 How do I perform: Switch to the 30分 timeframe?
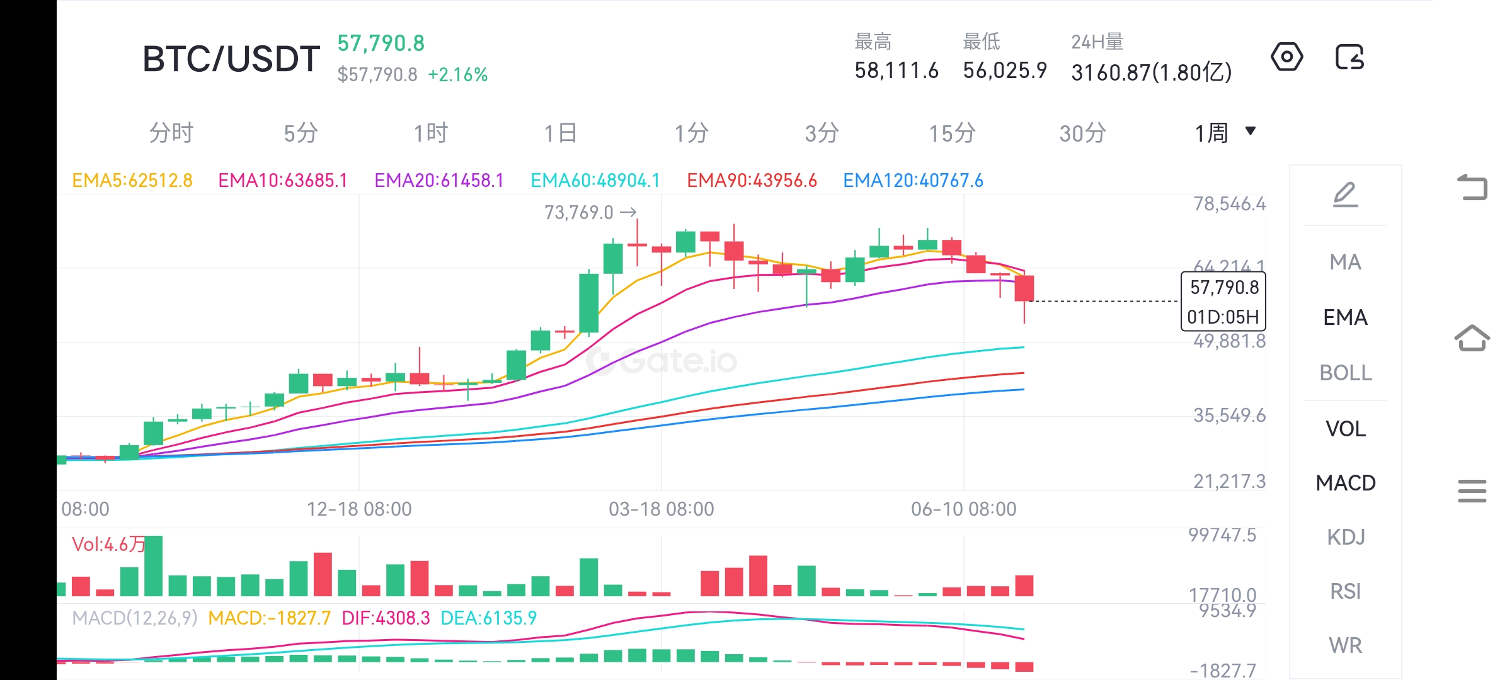pos(1082,133)
